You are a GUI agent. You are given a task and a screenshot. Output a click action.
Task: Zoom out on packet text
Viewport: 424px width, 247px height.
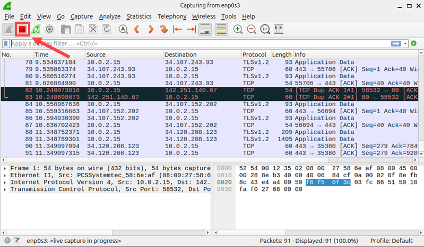[252, 29]
